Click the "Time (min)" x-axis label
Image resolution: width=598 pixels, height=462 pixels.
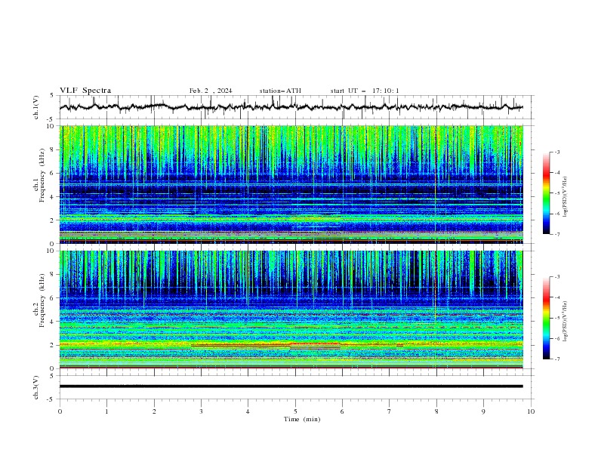(x=302, y=419)
